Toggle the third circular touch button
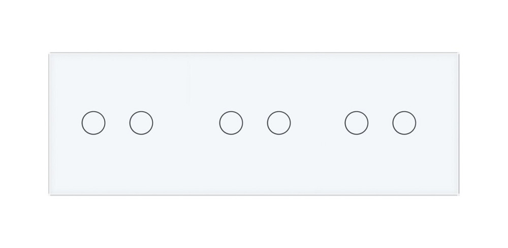This screenshot has width=508, height=248. click(231, 123)
